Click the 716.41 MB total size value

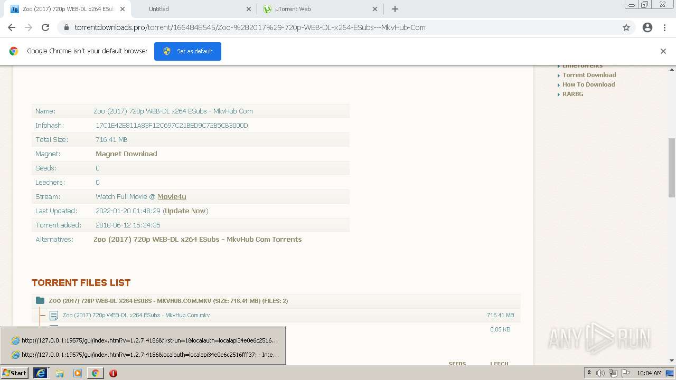pos(111,139)
